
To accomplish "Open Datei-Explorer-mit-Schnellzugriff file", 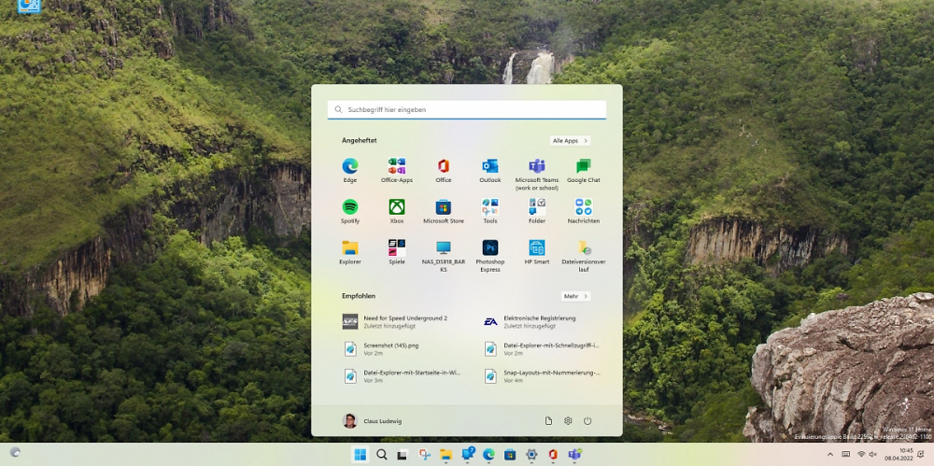I will click(x=542, y=349).
